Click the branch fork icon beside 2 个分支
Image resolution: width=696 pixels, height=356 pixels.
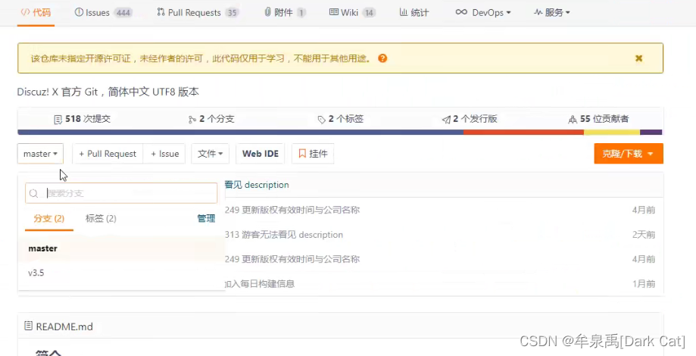pos(192,120)
